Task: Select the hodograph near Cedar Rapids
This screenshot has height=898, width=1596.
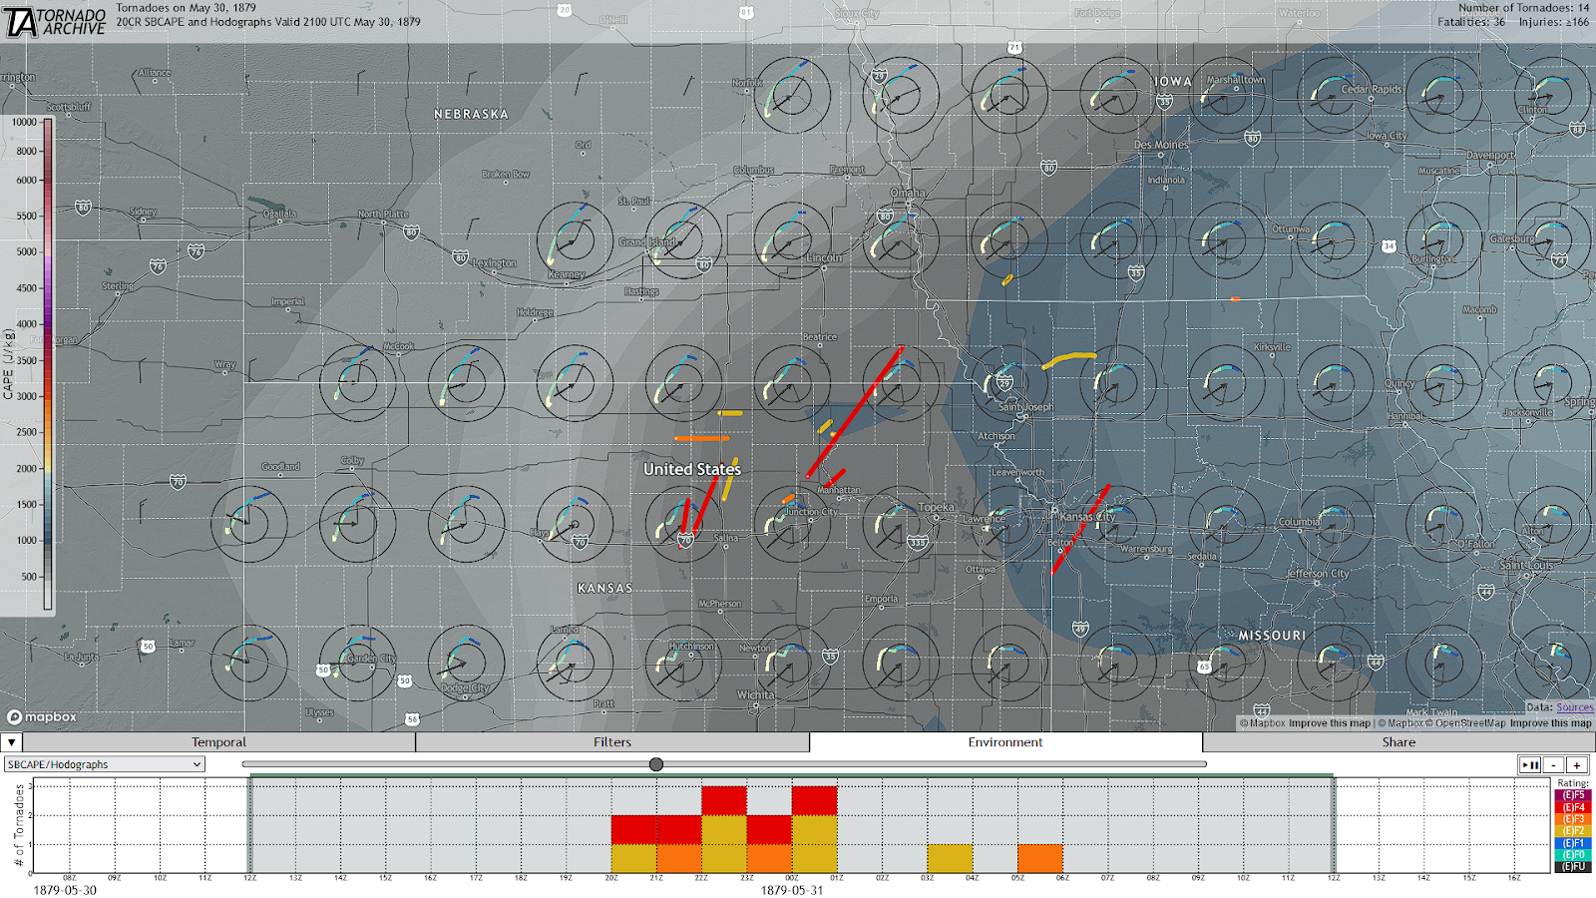Action: pos(1335,96)
